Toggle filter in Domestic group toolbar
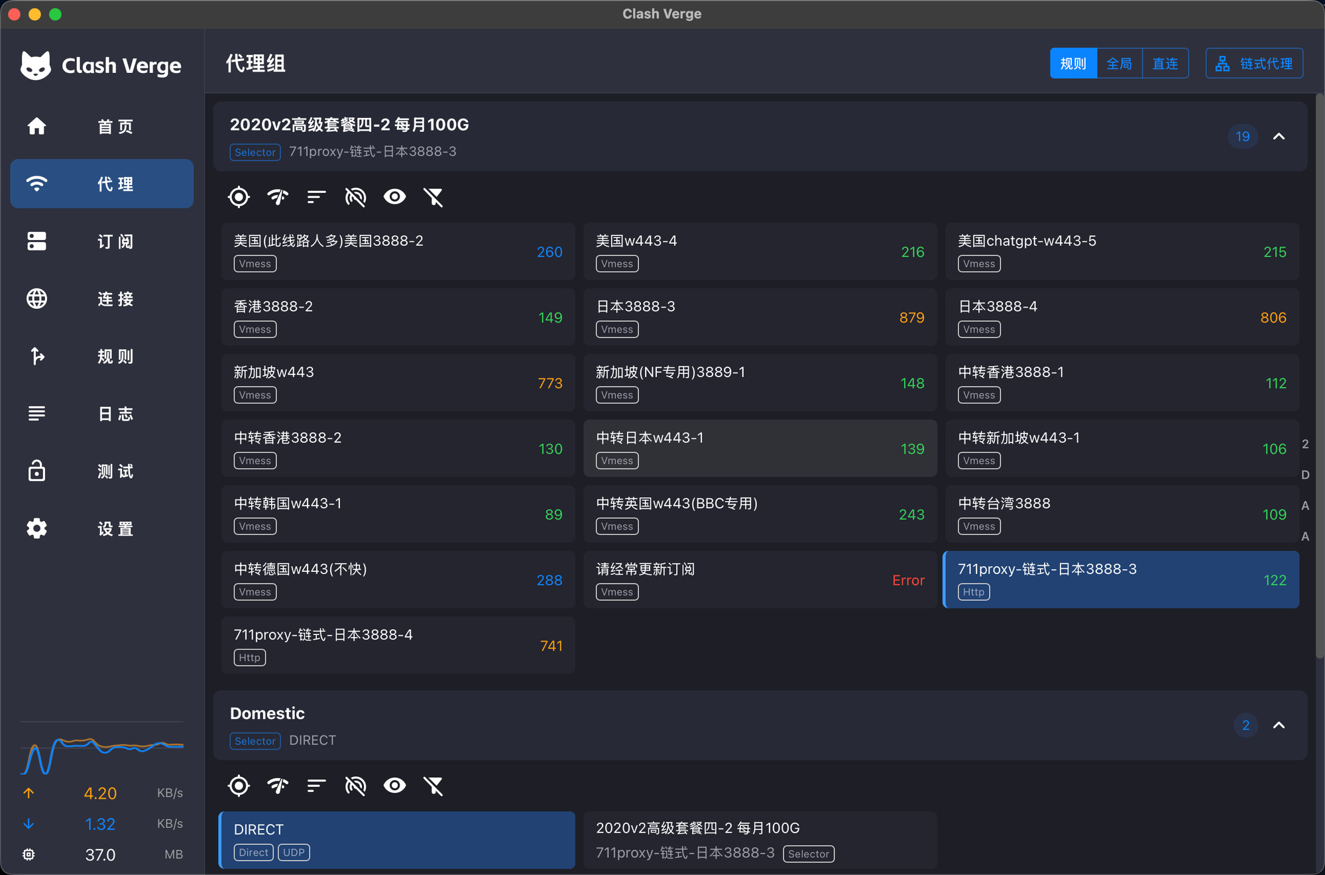Viewport: 1325px width, 875px height. tap(433, 786)
